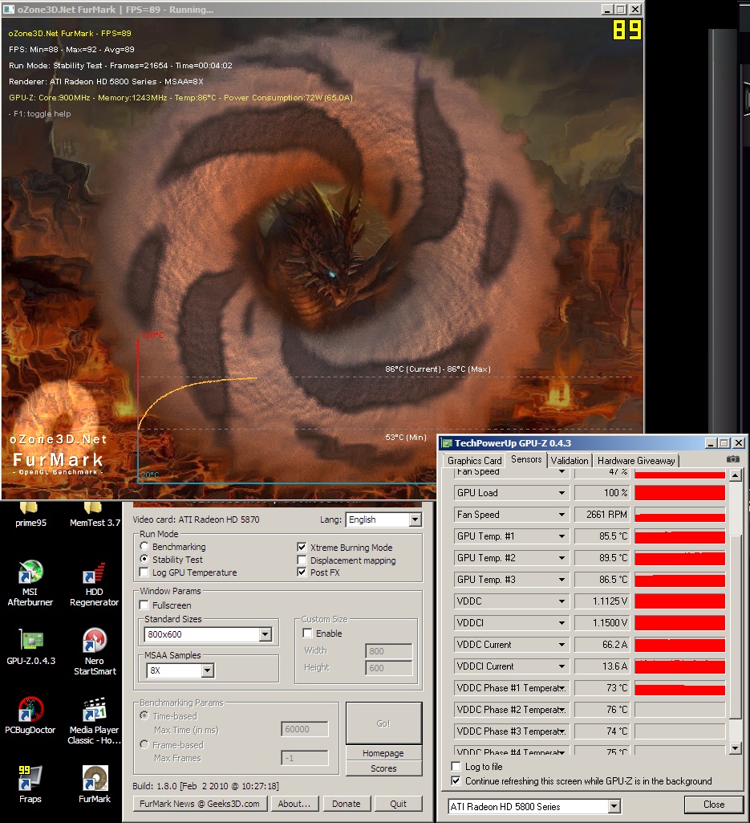Open the prime95 desktop icon
The image size is (750, 823).
coord(30,515)
